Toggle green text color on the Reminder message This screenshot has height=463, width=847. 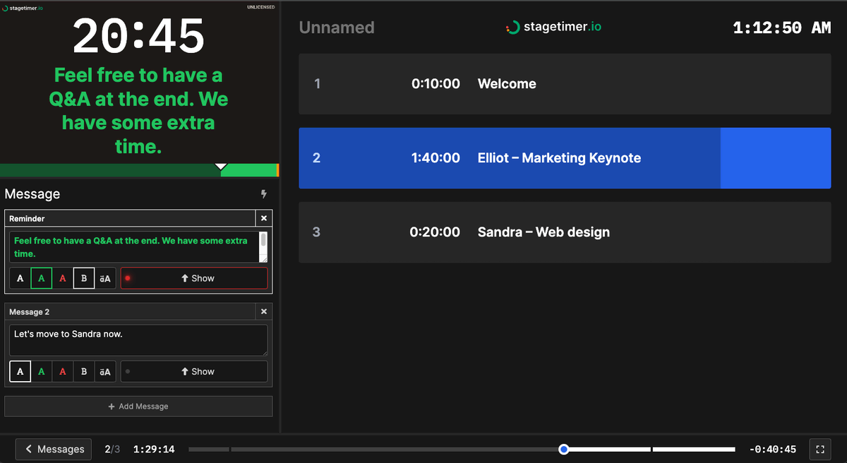pos(41,277)
